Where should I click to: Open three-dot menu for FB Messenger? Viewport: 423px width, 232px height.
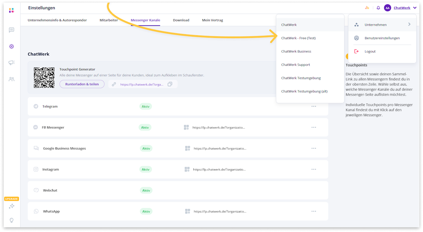click(x=314, y=127)
